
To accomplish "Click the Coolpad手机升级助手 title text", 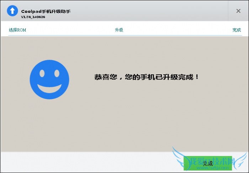I will pyautogui.click(x=46, y=11).
